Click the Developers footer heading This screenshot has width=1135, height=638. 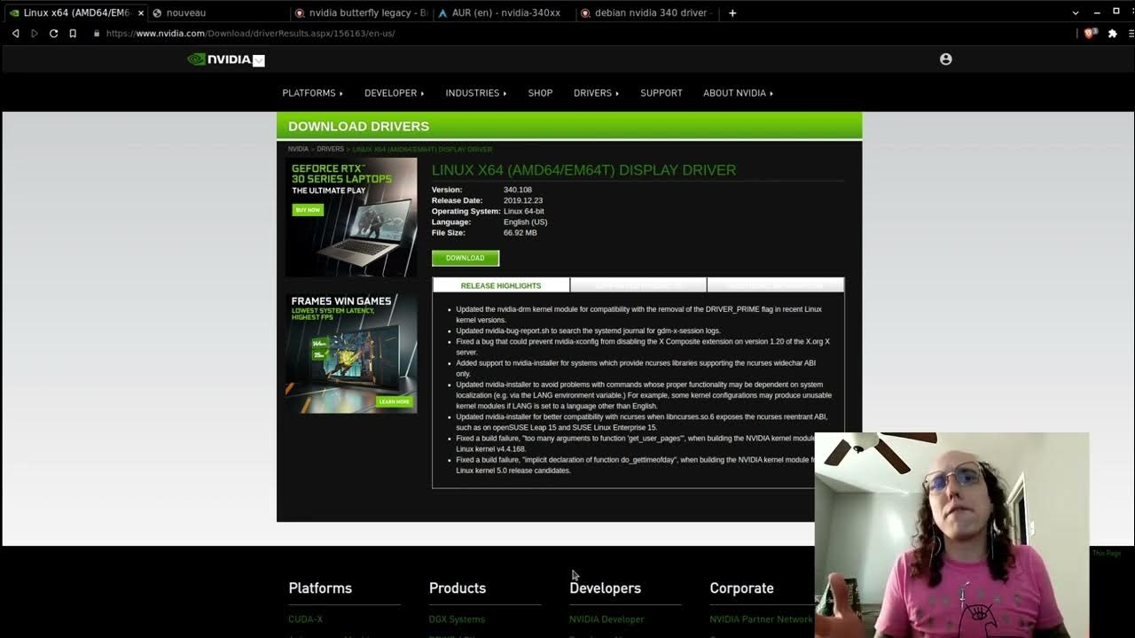coord(605,588)
